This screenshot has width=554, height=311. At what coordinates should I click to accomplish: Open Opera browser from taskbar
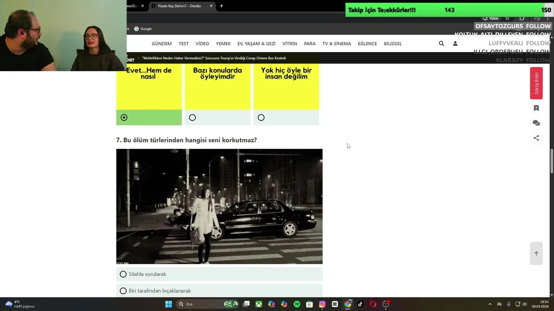(373, 304)
